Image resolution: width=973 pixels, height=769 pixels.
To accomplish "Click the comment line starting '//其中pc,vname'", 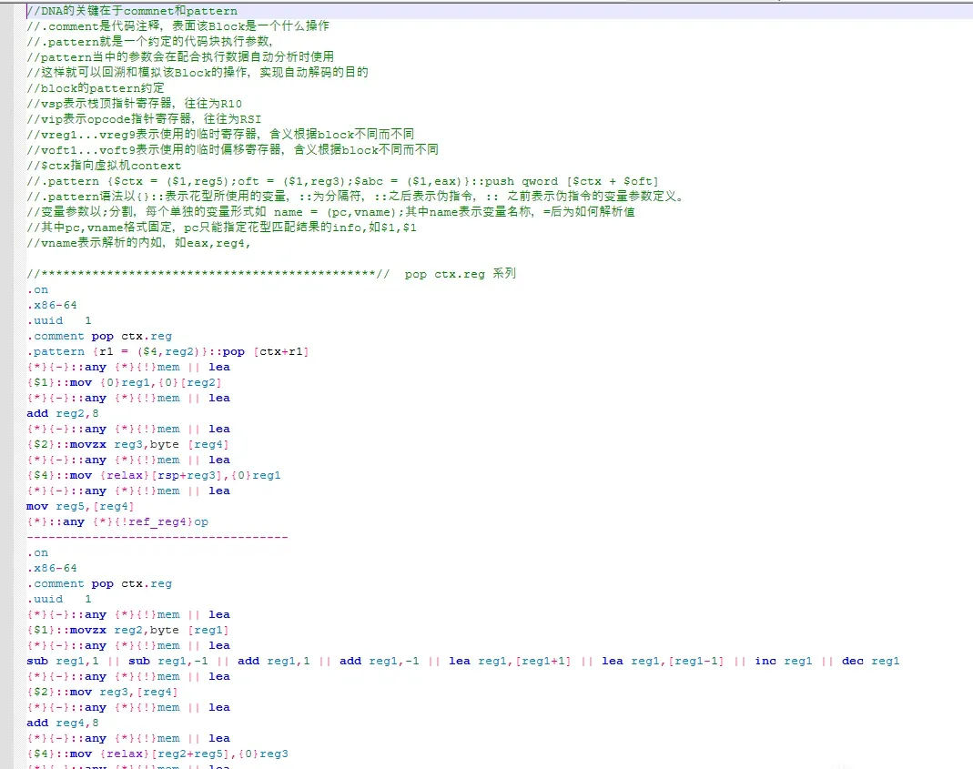I will point(221,228).
